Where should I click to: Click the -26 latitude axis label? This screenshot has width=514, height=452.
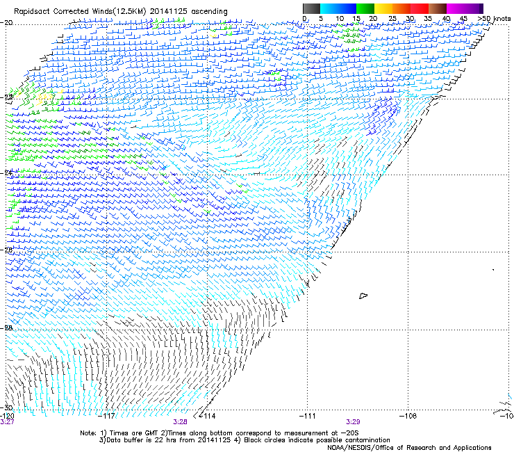pos(6,250)
